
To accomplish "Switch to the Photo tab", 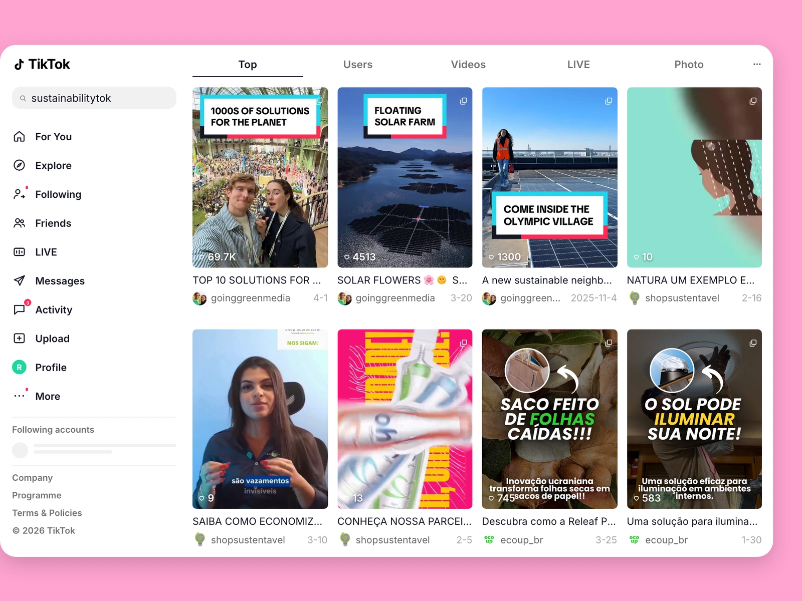I will (689, 64).
